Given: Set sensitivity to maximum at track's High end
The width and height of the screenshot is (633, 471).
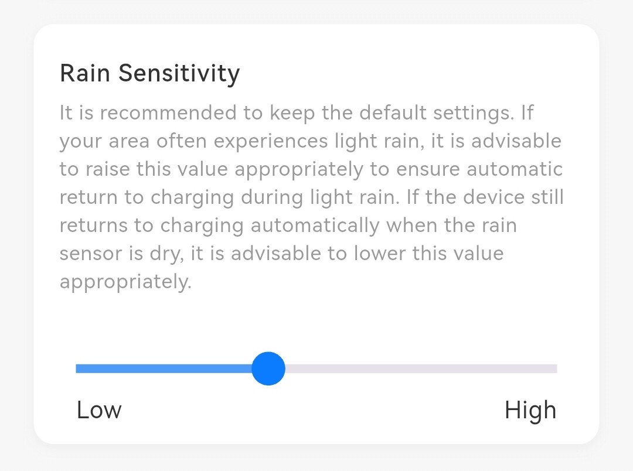Looking at the screenshot, I should [x=555, y=368].
